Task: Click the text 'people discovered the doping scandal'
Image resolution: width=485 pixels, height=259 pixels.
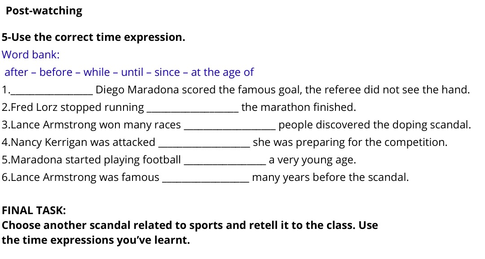Action: 374,125
